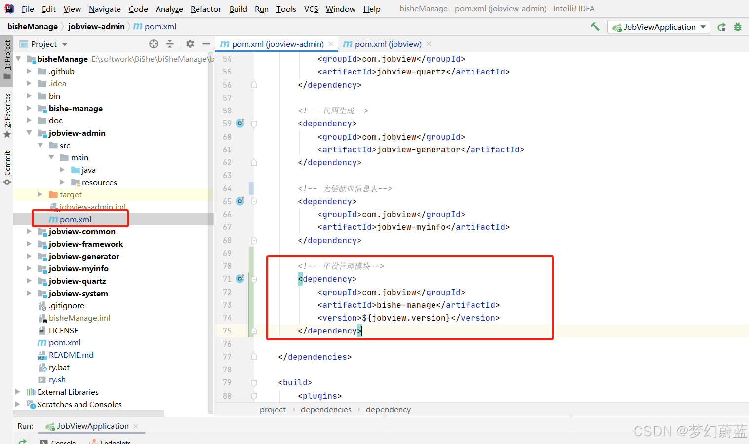Close the pom.xml (jobview-admin) tab
This screenshot has height=444, width=749.
[331, 44]
